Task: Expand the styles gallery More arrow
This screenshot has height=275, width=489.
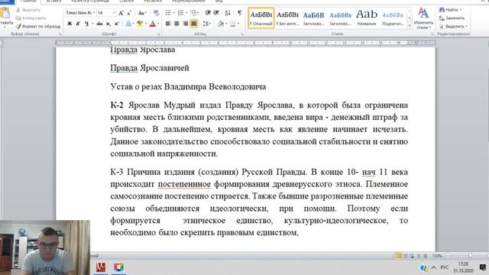Action: 410,26
